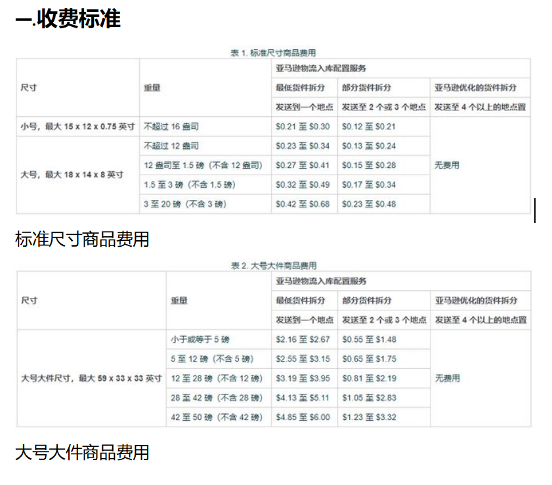This screenshot has height=485, width=552.
Task: Select the 亚马逊优化的货件折分 header in Table 1
Action: coord(475,87)
